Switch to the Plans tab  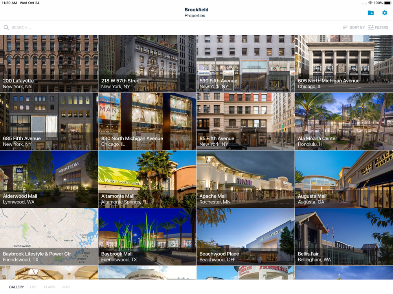[50, 287]
